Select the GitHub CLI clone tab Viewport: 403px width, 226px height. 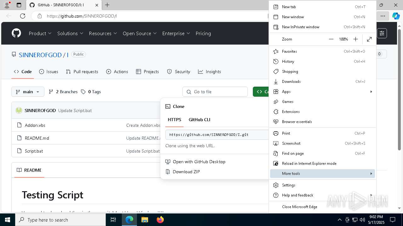click(199, 120)
